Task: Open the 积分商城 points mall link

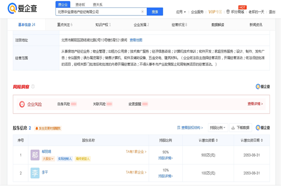Action: 235,12
